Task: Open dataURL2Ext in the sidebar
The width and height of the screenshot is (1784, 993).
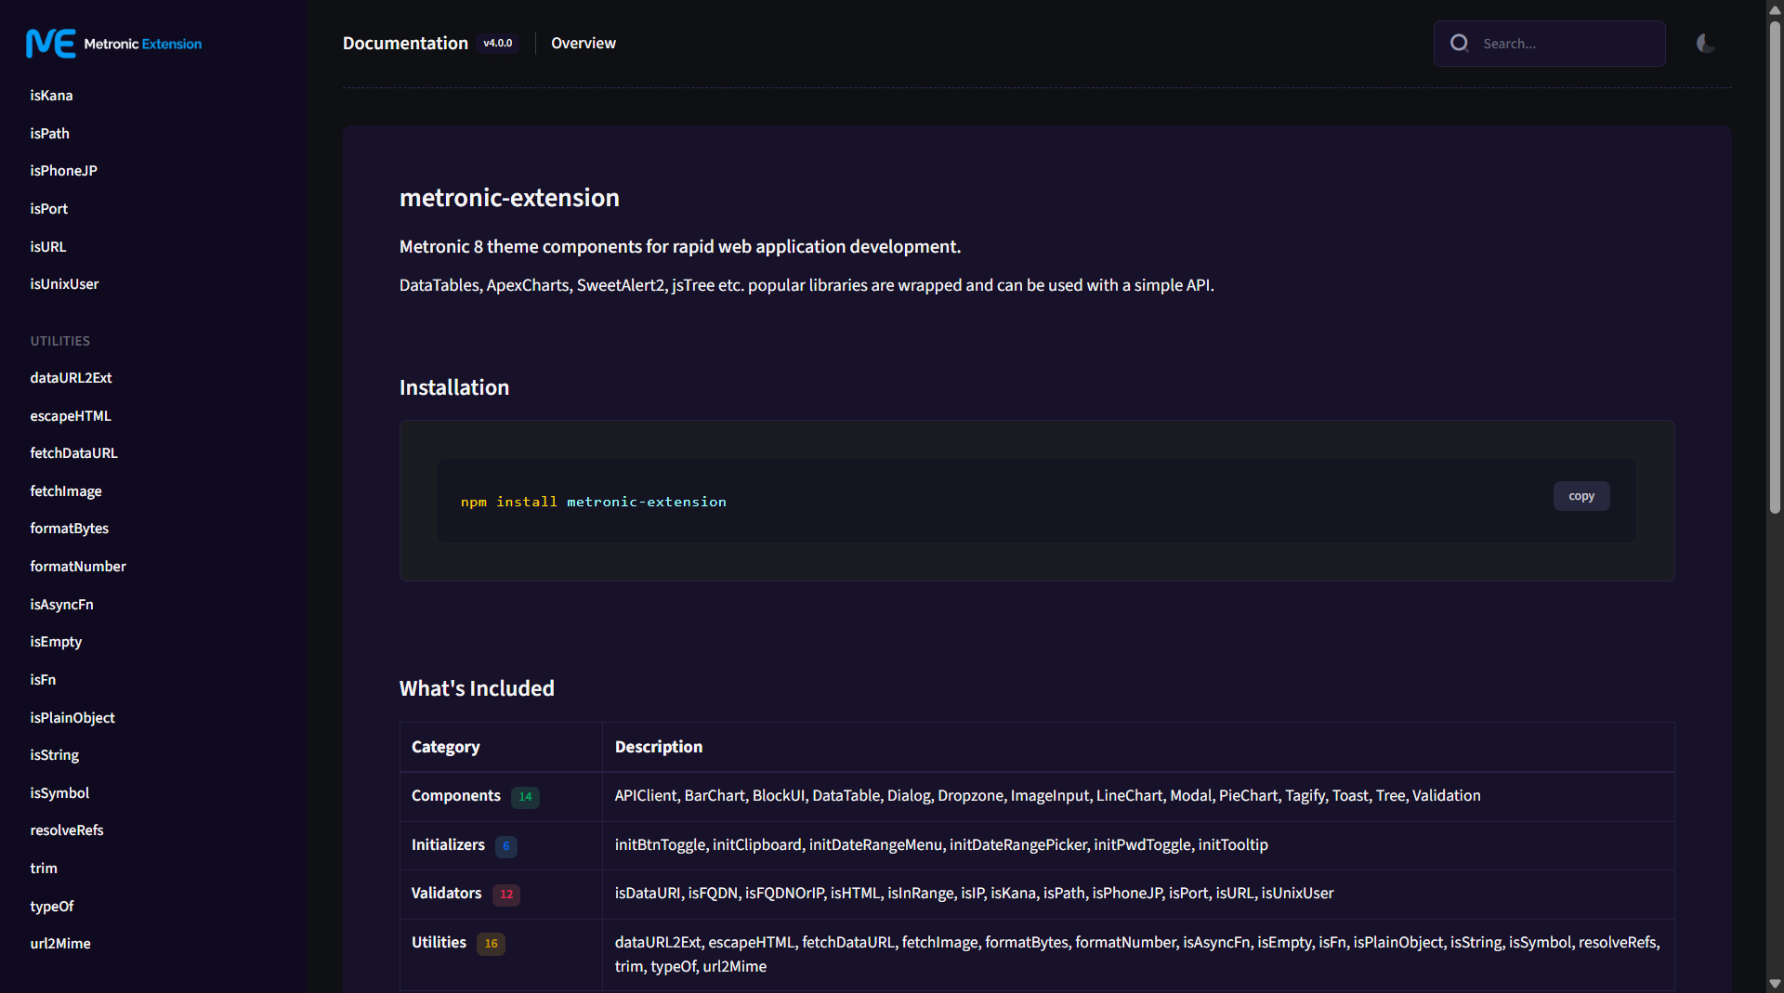Action: (x=71, y=378)
